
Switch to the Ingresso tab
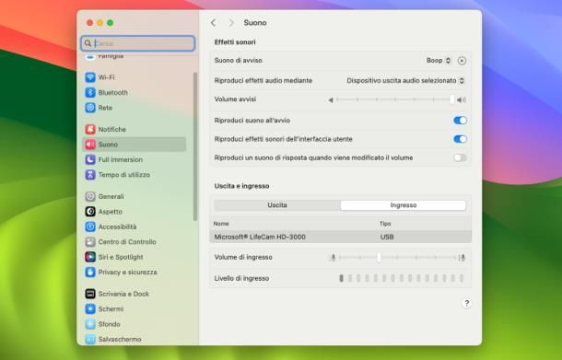[x=404, y=205]
